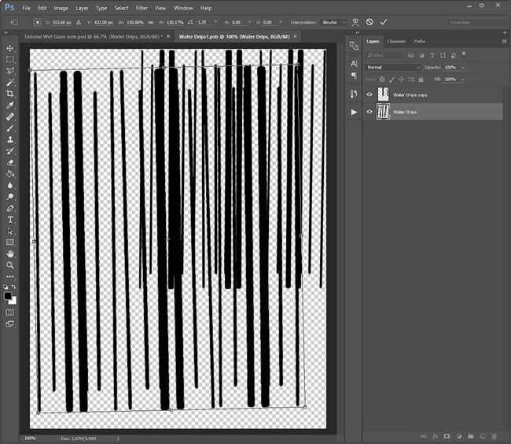The image size is (511, 444).
Task: Open the Interpolation Bicubic dropdown
Action: 333,23
